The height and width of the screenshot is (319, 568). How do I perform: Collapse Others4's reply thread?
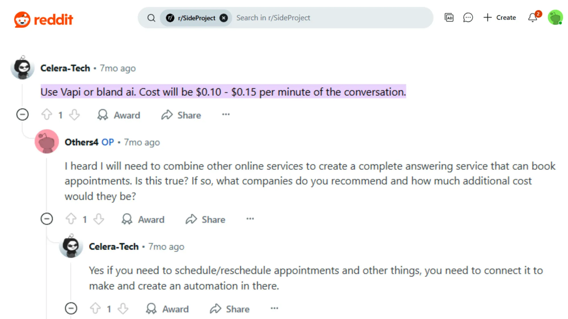pos(47,219)
